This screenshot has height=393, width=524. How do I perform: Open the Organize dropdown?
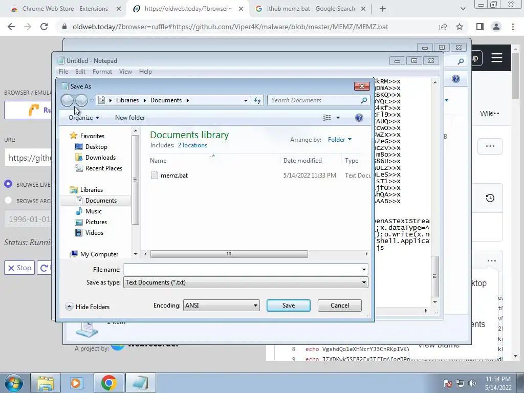pos(84,118)
